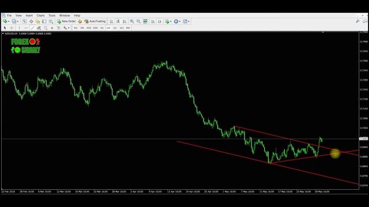
Task: Open the Indicators list icon
Action: coord(167,21)
